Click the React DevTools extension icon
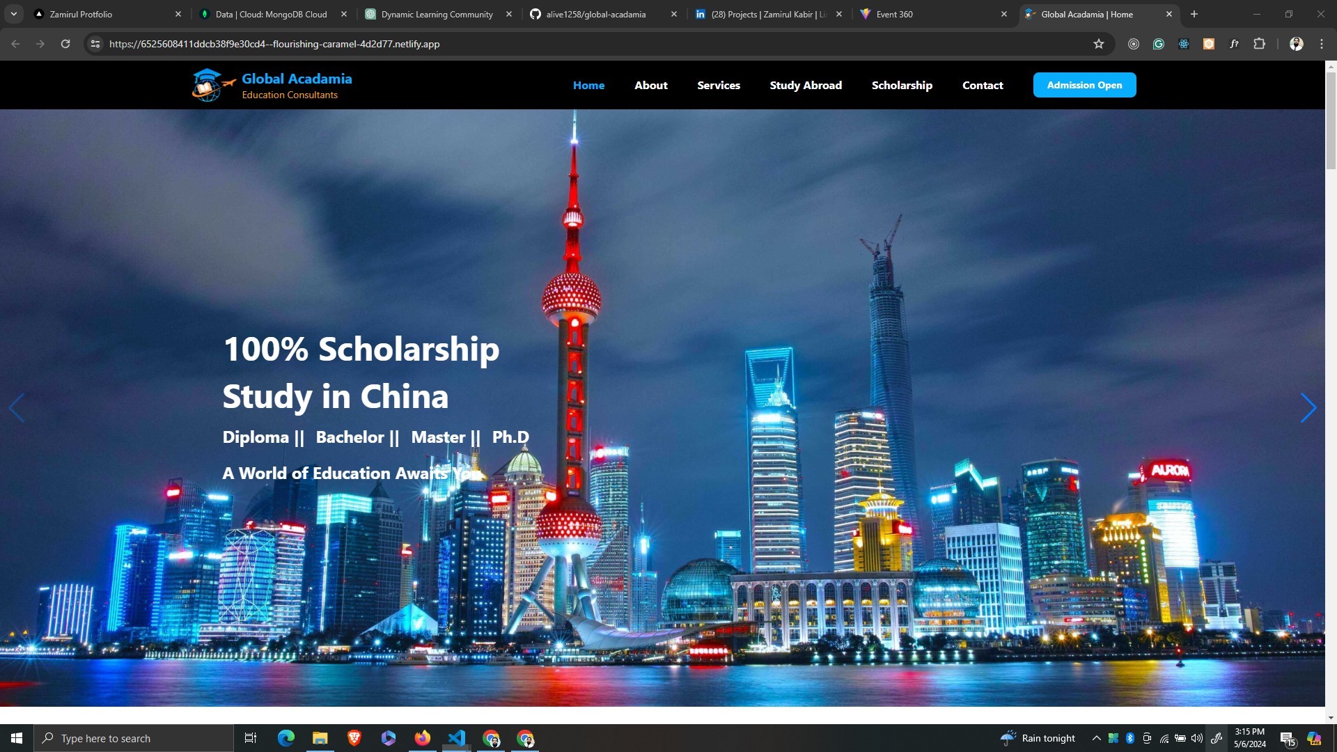Image resolution: width=1337 pixels, height=752 pixels. [x=1184, y=44]
